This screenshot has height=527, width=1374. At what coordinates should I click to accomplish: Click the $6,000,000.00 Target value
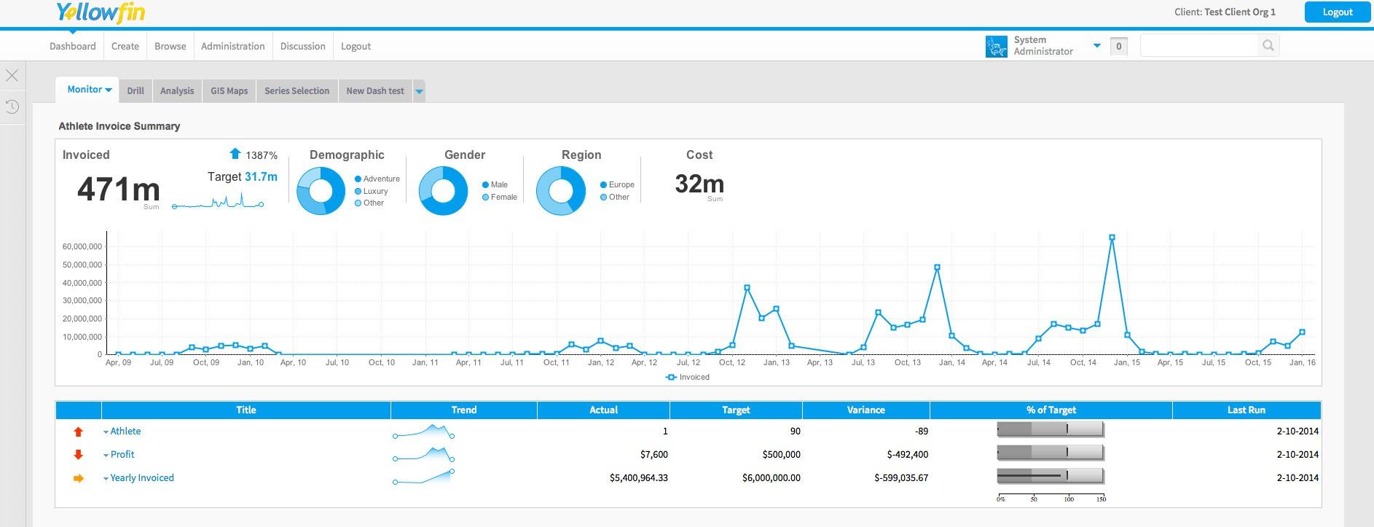coord(772,478)
